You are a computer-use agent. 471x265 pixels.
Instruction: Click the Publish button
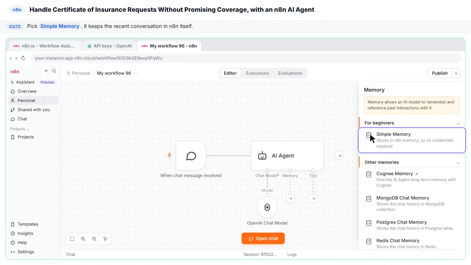(x=440, y=73)
